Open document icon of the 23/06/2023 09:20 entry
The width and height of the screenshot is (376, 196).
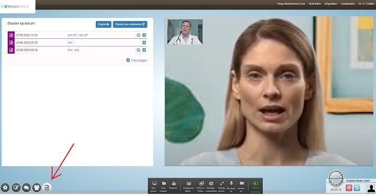click(11, 43)
